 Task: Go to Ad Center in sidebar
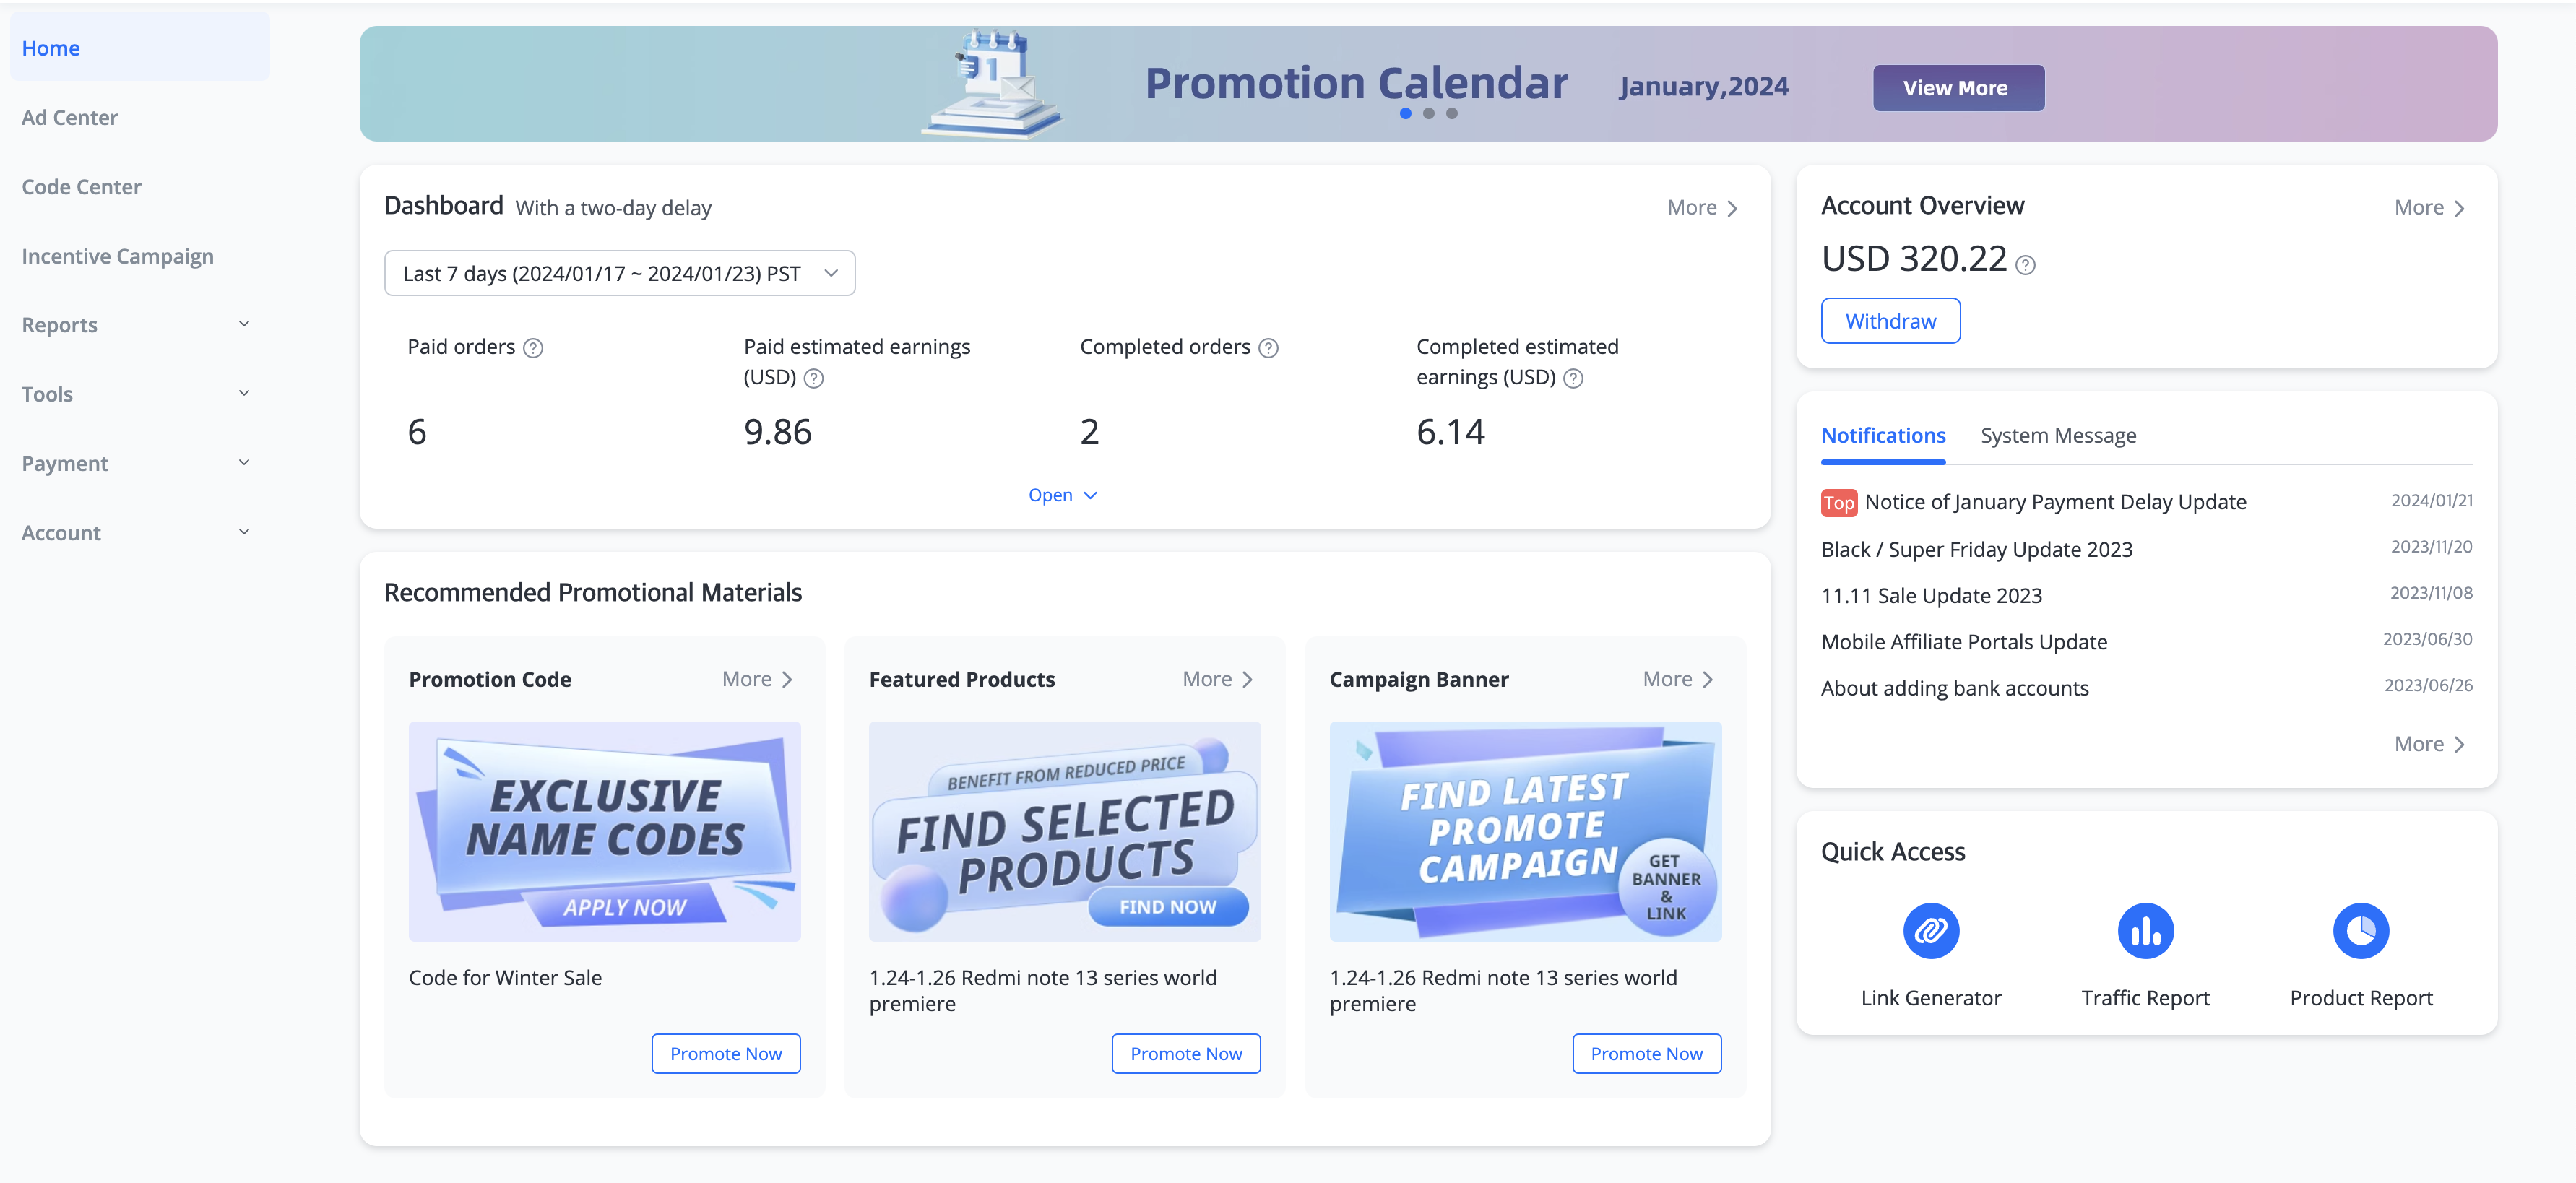click(70, 118)
